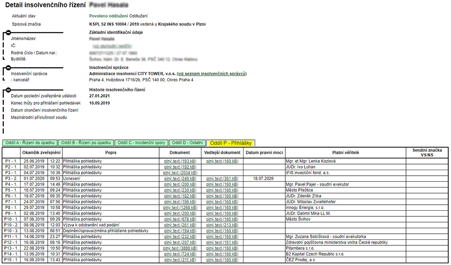Open secondary plný text (160 kB) for P1 - 1
The width and height of the screenshot is (451, 265).
pos(222,161)
